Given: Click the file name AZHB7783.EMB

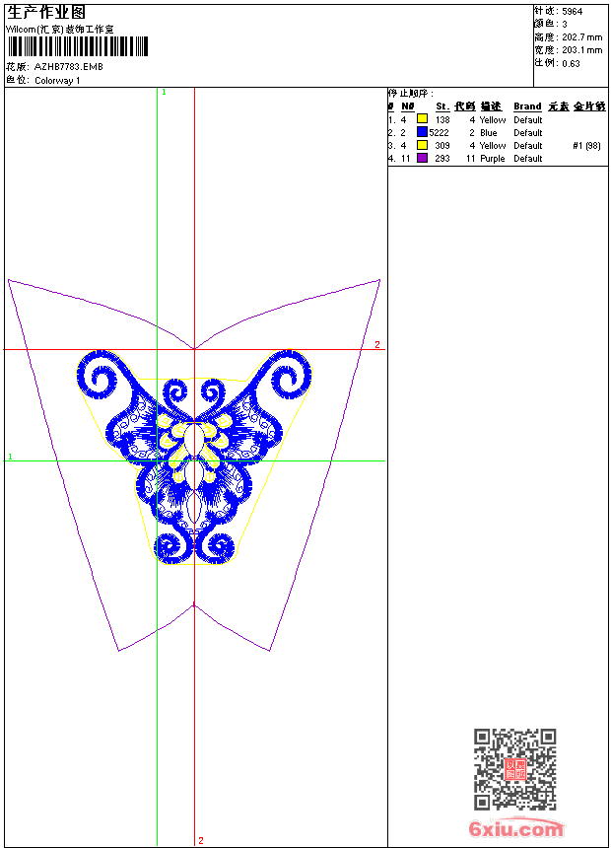Looking at the screenshot, I should pyautogui.click(x=69, y=67).
